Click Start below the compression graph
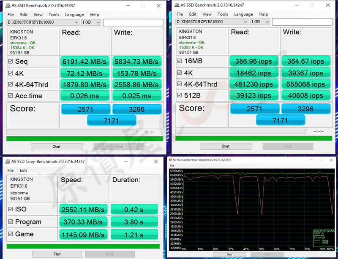This screenshot has width=338, height=259. coord(229,254)
